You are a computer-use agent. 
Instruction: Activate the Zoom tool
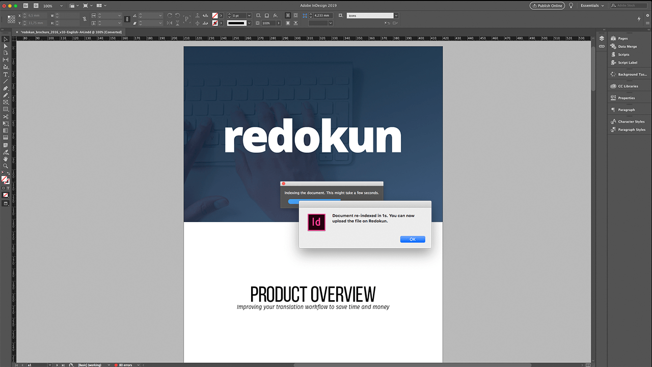point(6,166)
